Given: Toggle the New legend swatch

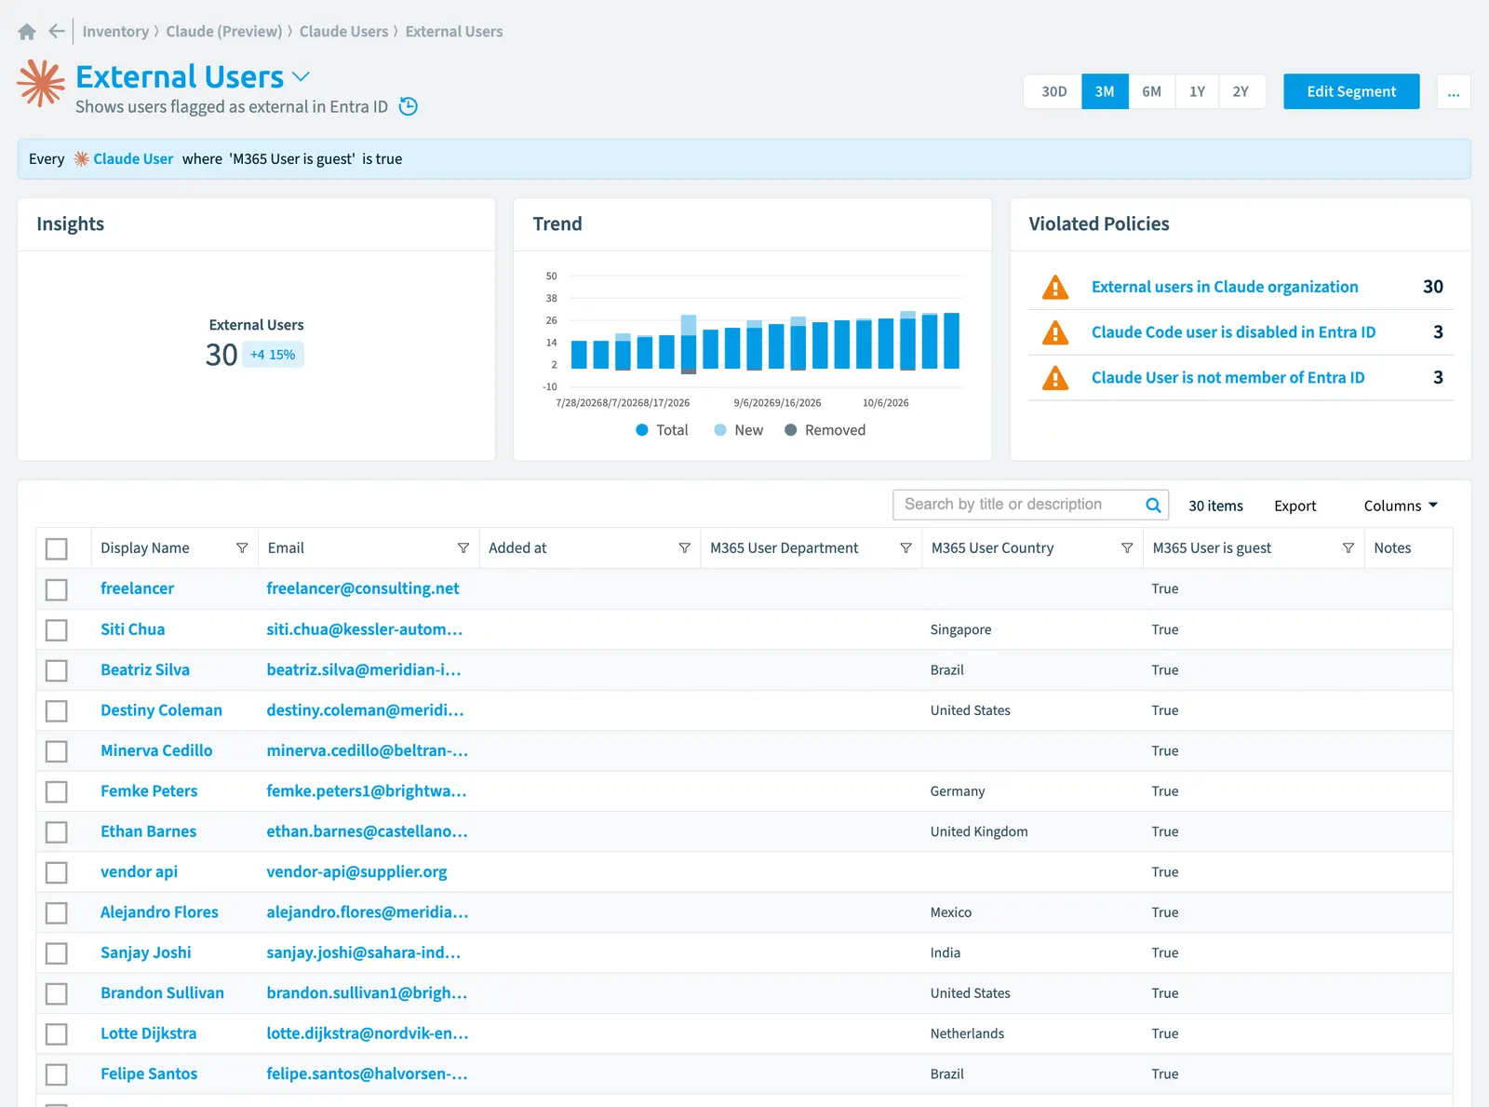Looking at the screenshot, I should pos(720,430).
